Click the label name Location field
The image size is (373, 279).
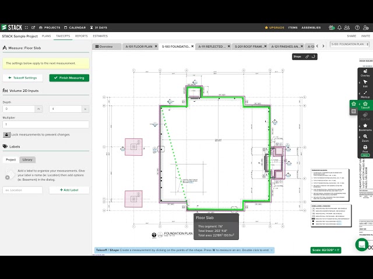click(x=23, y=190)
